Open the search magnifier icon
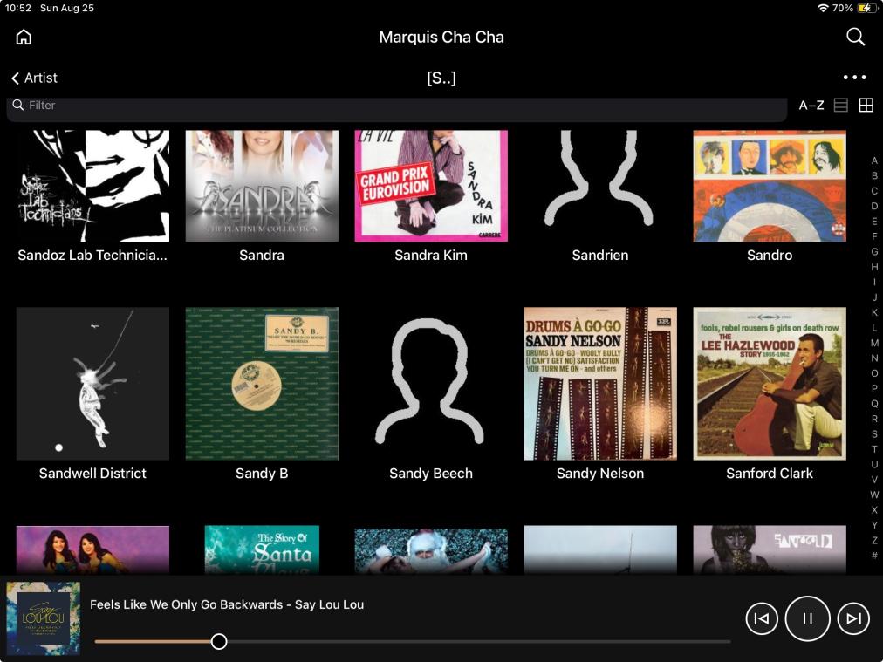Image resolution: width=883 pixels, height=662 pixels. coord(855,37)
